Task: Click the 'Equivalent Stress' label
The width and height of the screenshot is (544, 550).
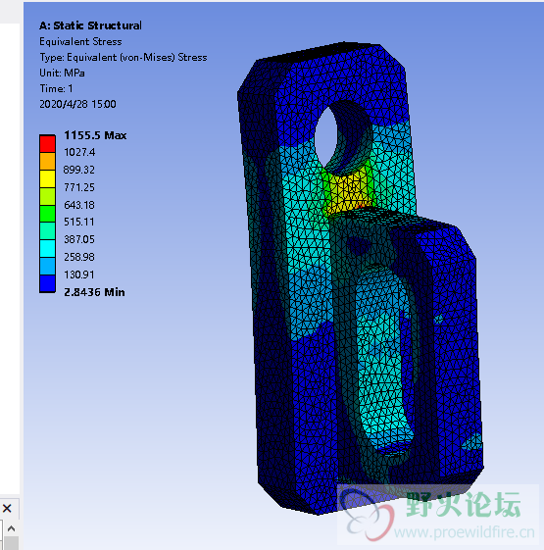Action: (80, 42)
